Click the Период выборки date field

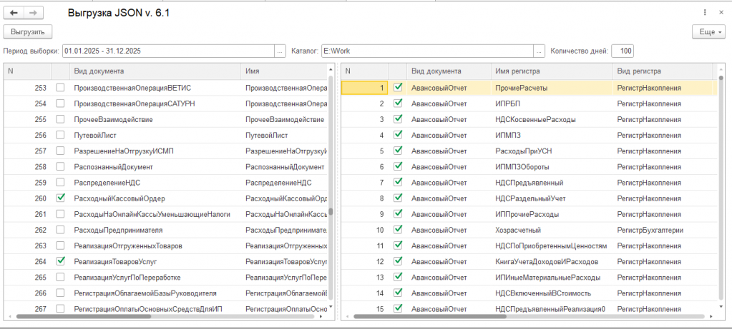point(167,51)
